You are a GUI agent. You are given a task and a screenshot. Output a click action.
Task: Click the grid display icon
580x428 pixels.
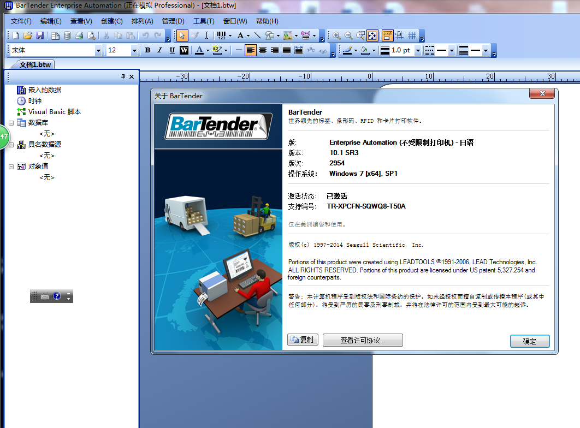[412, 35]
